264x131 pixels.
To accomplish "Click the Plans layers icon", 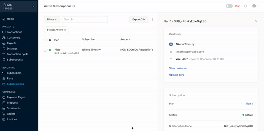I will pos(4,79).
